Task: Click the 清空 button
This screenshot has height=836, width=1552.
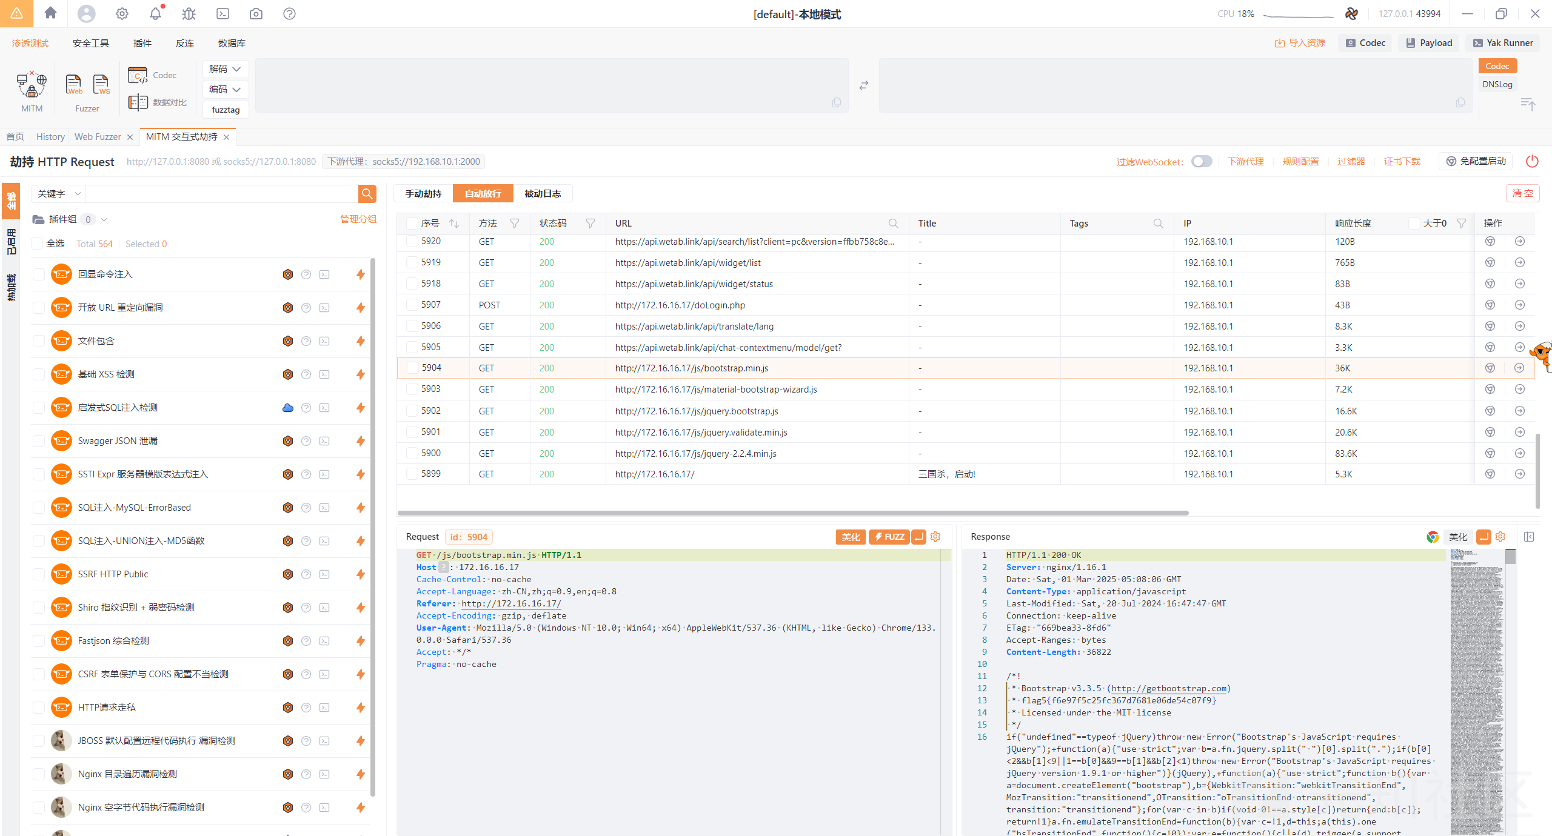Action: coord(1522,193)
